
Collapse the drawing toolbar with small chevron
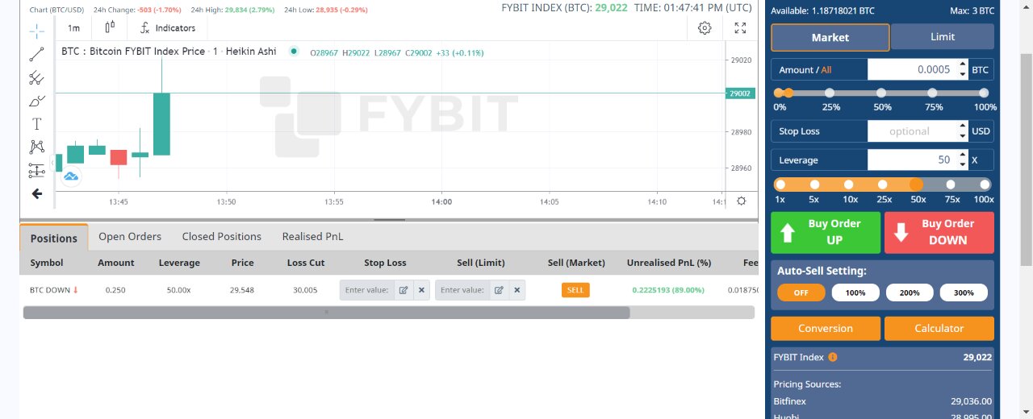tap(53, 163)
